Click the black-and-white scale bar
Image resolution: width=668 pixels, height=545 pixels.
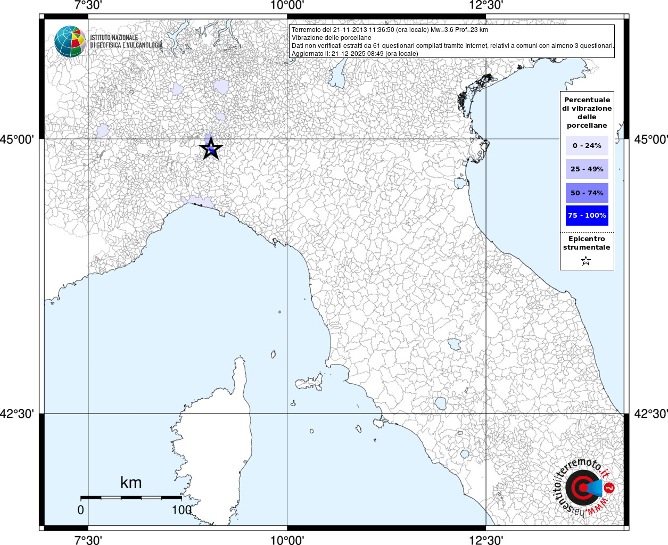point(131,498)
